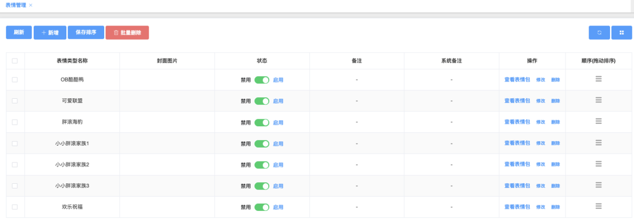Switch to the 表情管理 tab
This screenshot has width=634, height=221.
[x=15, y=5]
